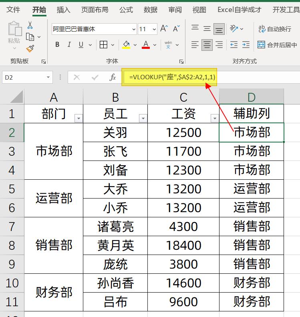
Task: Align text left
Action: pos(195,45)
